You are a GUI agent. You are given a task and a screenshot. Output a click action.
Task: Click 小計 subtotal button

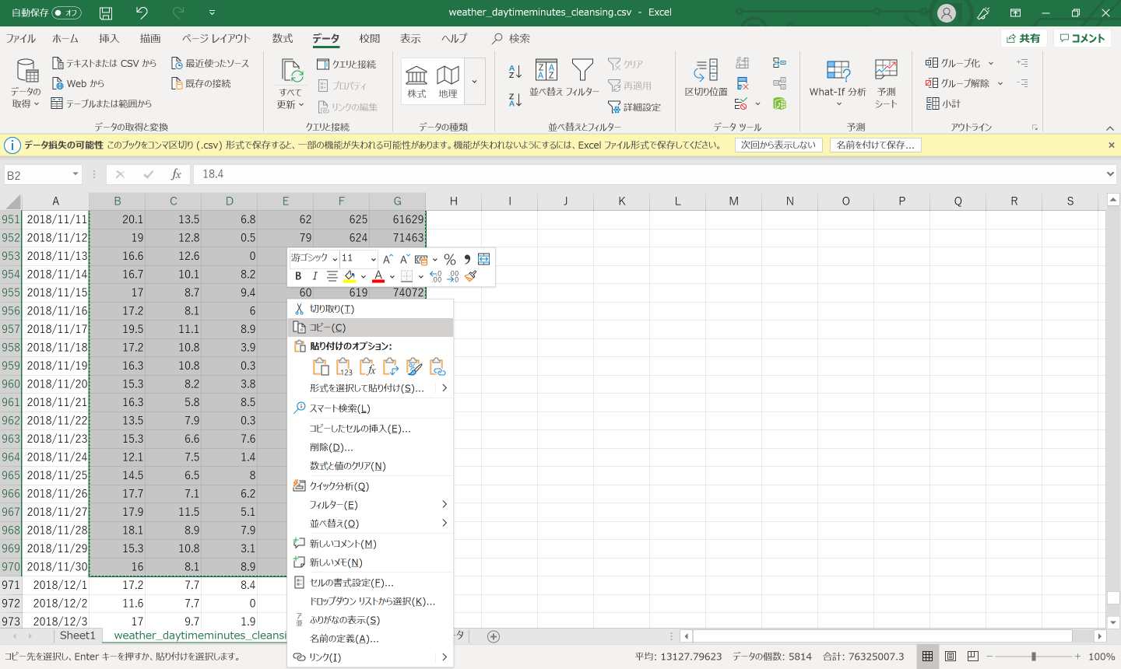tap(944, 103)
